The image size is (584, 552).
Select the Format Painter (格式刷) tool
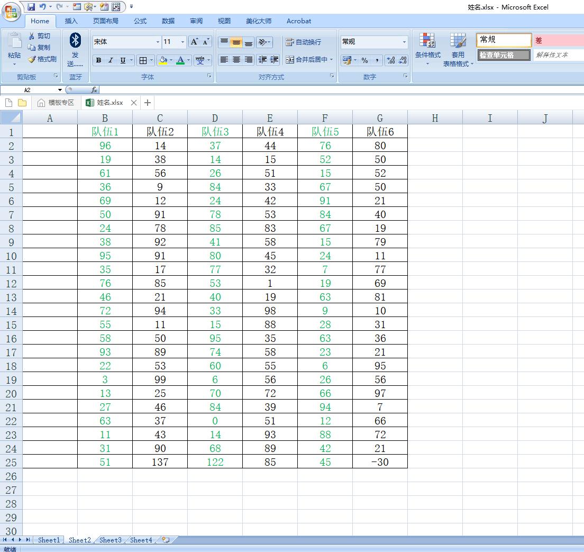click(42, 59)
